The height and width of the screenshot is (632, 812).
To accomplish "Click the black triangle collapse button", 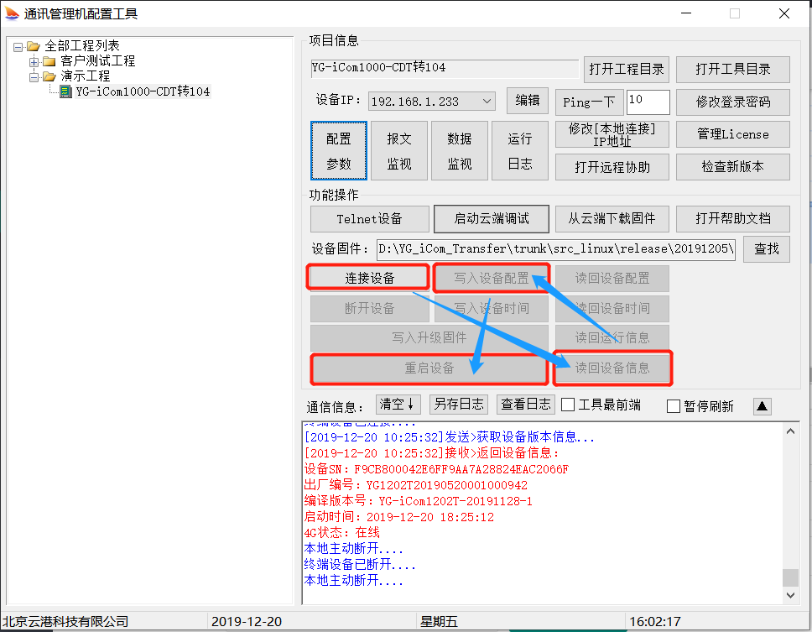I will pos(762,406).
